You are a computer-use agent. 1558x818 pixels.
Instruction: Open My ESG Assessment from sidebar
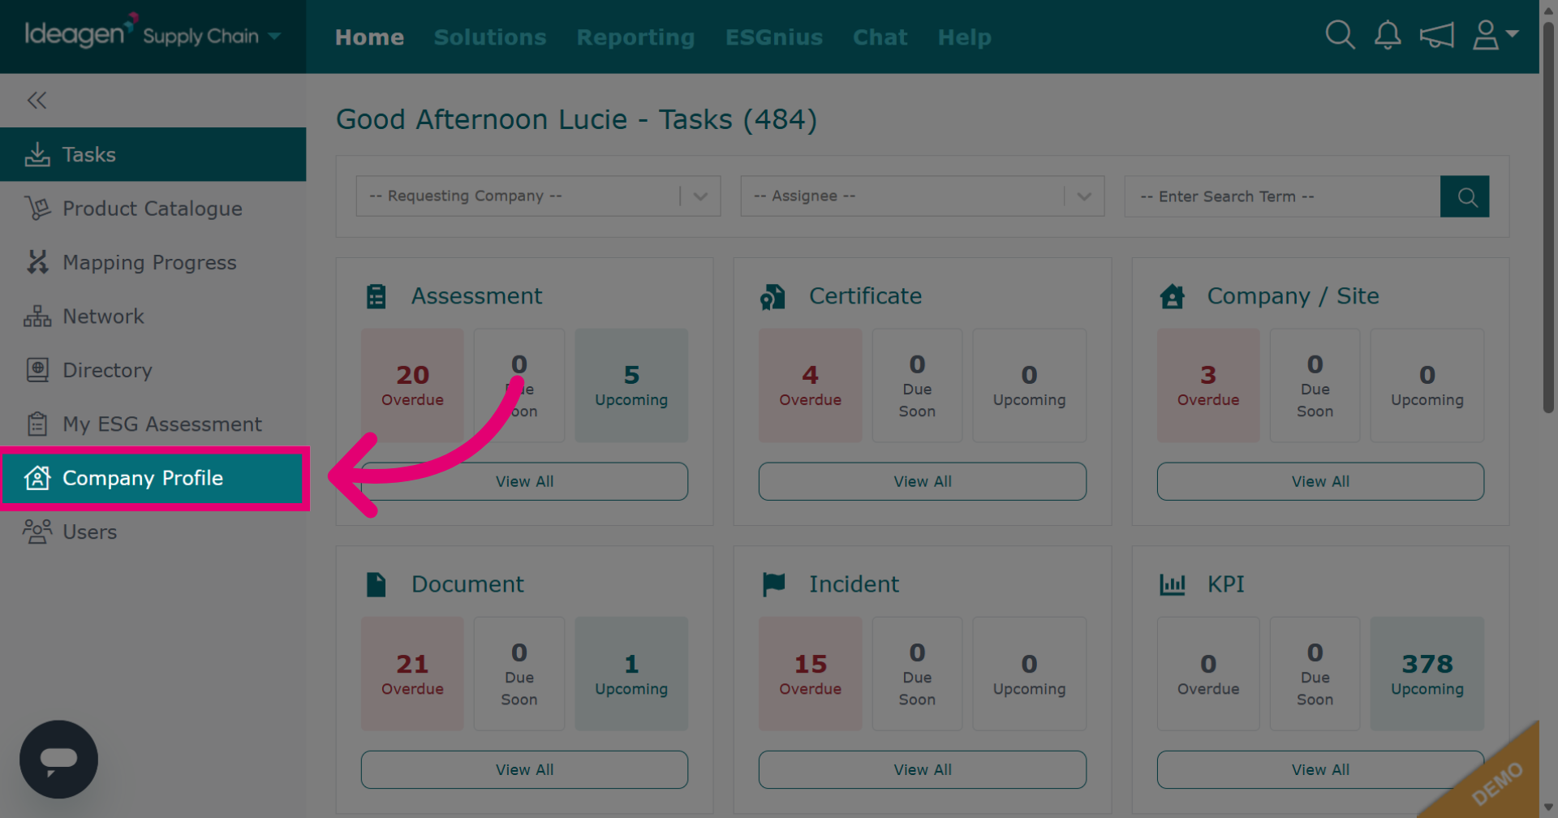click(x=153, y=424)
